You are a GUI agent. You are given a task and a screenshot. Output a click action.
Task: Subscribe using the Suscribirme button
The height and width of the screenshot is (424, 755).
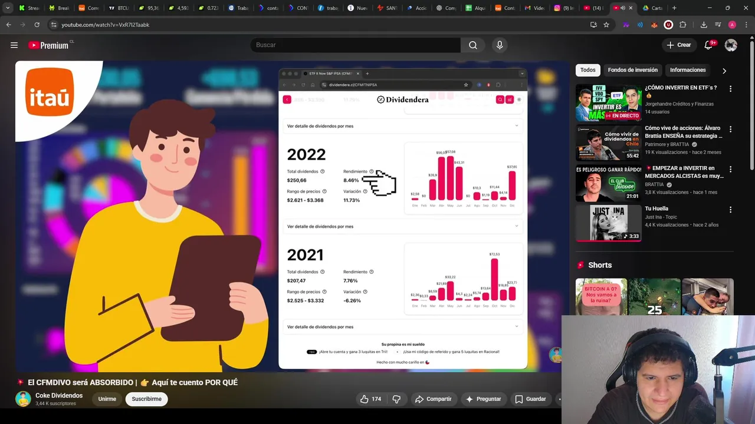(x=146, y=399)
